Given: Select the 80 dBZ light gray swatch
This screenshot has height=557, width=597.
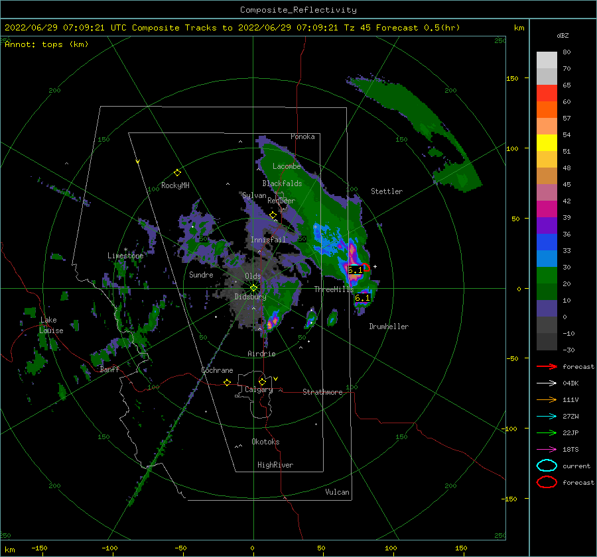Looking at the screenshot, I should pos(547,60).
